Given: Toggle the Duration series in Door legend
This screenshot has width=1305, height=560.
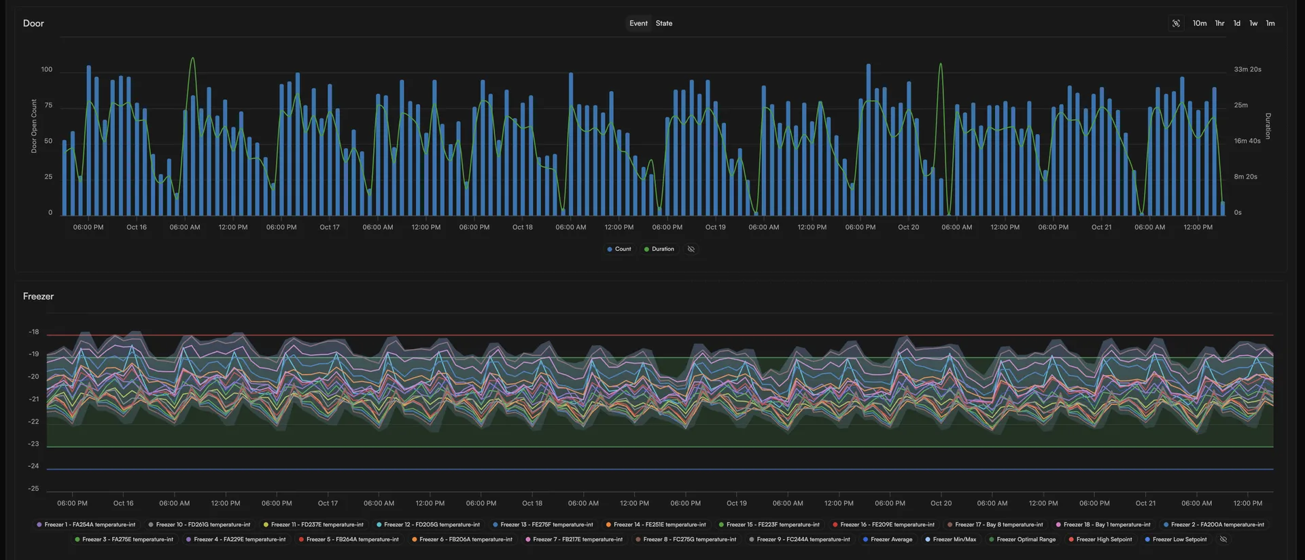Looking at the screenshot, I should (659, 249).
